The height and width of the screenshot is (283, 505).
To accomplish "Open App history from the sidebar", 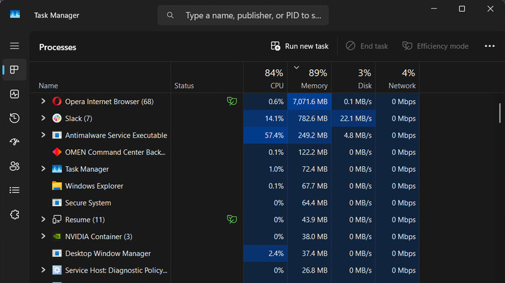I will (14, 118).
